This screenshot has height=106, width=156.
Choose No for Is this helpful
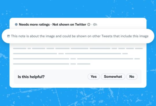click(132, 76)
